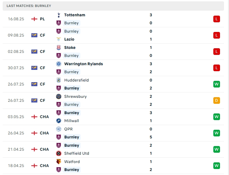Open the Tottenham team link
Screen dimensions: 229x175
[x=75, y=15]
